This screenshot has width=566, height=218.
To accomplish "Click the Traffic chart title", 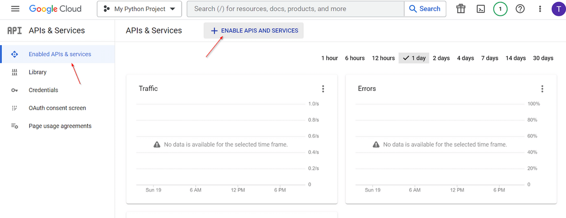I will (148, 89).
